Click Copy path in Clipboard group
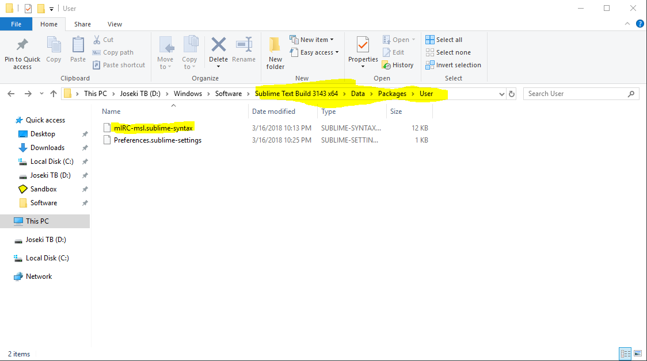The width and height of the screenshot is (647, 361). pyautogui.click(x=113, y=52)
